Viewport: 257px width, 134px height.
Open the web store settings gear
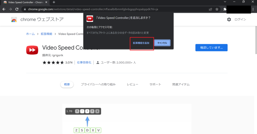[229, 20]
